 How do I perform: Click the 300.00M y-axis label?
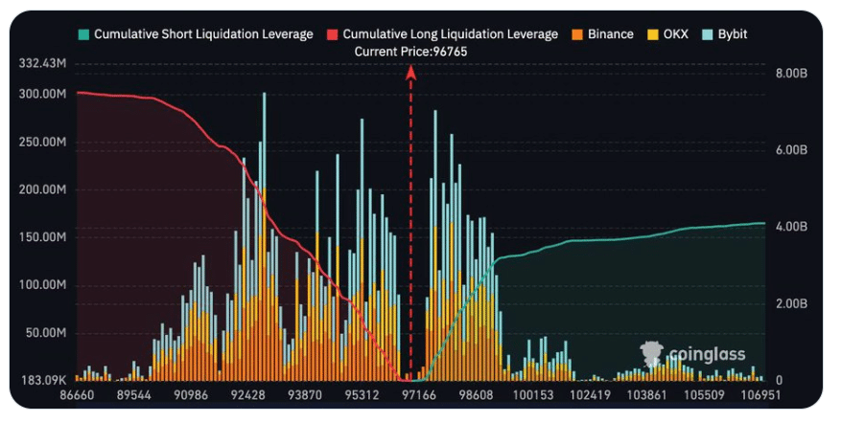coord(43,94)
